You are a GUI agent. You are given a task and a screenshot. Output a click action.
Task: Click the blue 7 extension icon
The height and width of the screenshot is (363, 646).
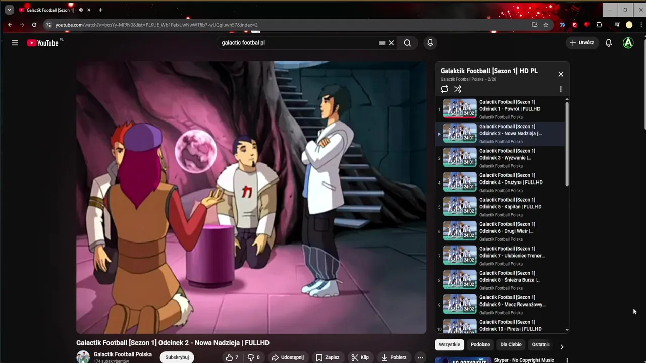[562, 25]
